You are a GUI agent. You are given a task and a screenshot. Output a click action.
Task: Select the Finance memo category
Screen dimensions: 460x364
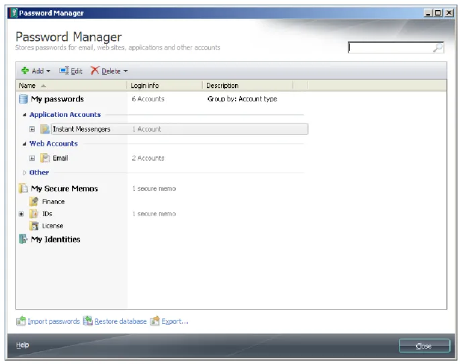tap(54, 201)
